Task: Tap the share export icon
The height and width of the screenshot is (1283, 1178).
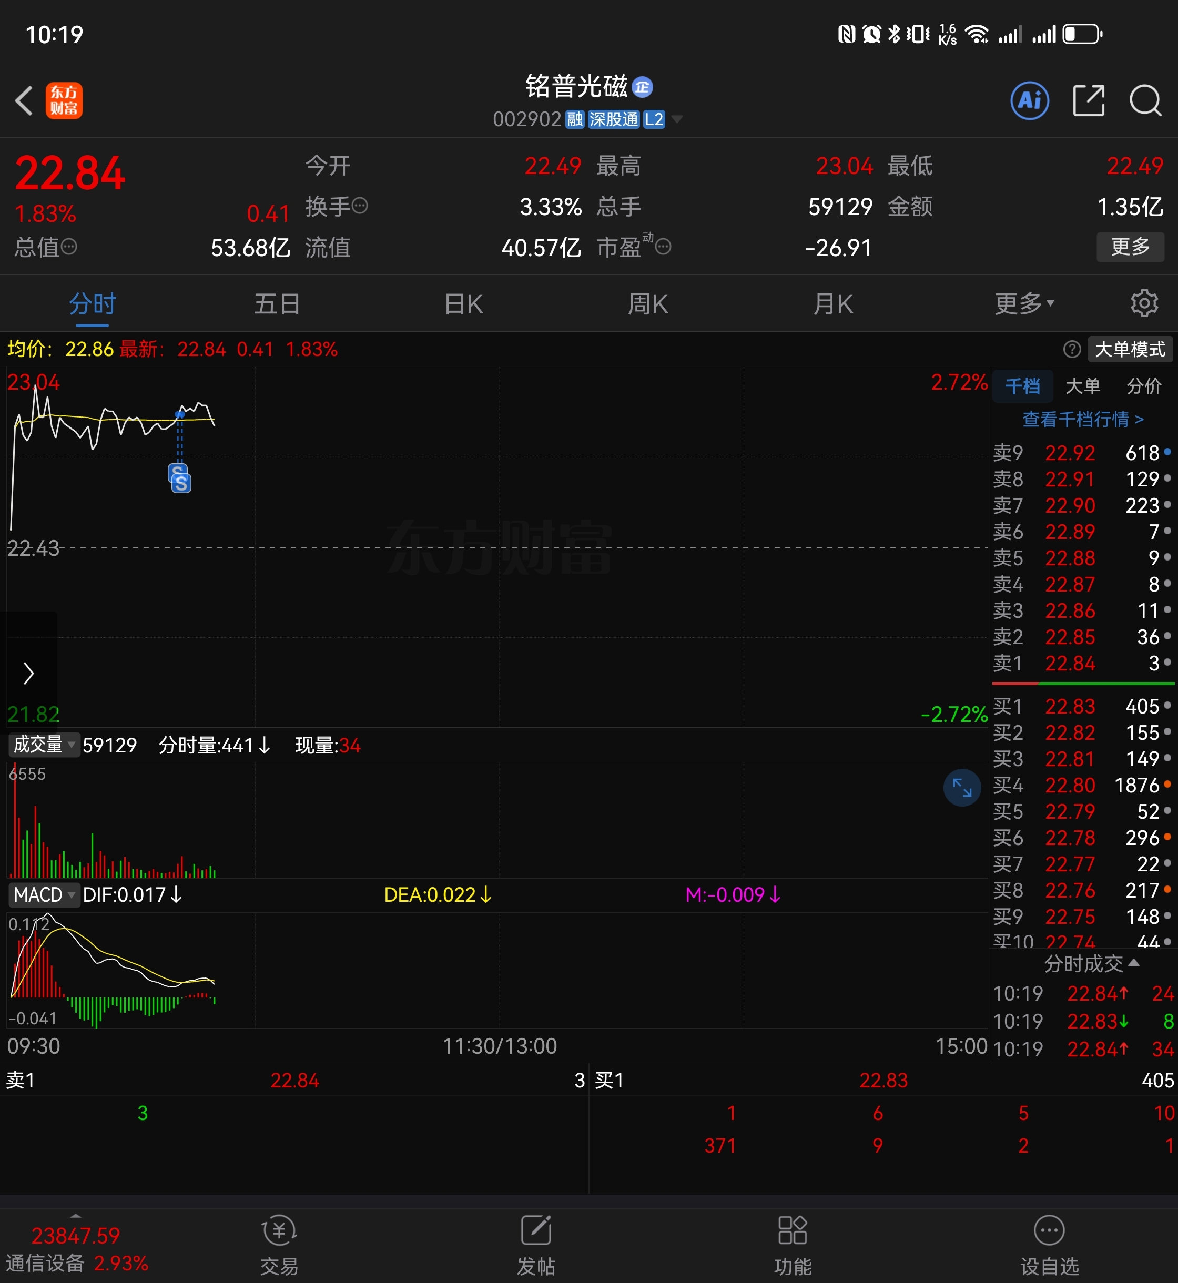Action: (x=1088, y=101)
